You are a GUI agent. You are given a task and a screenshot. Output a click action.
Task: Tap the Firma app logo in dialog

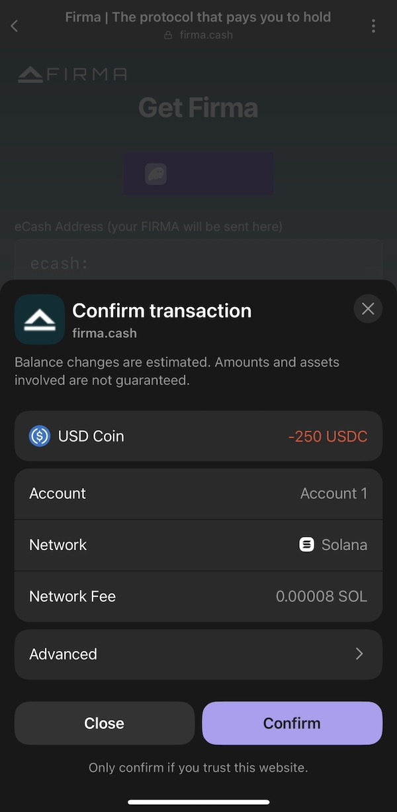pyautogui.click(x=40, y=319)
